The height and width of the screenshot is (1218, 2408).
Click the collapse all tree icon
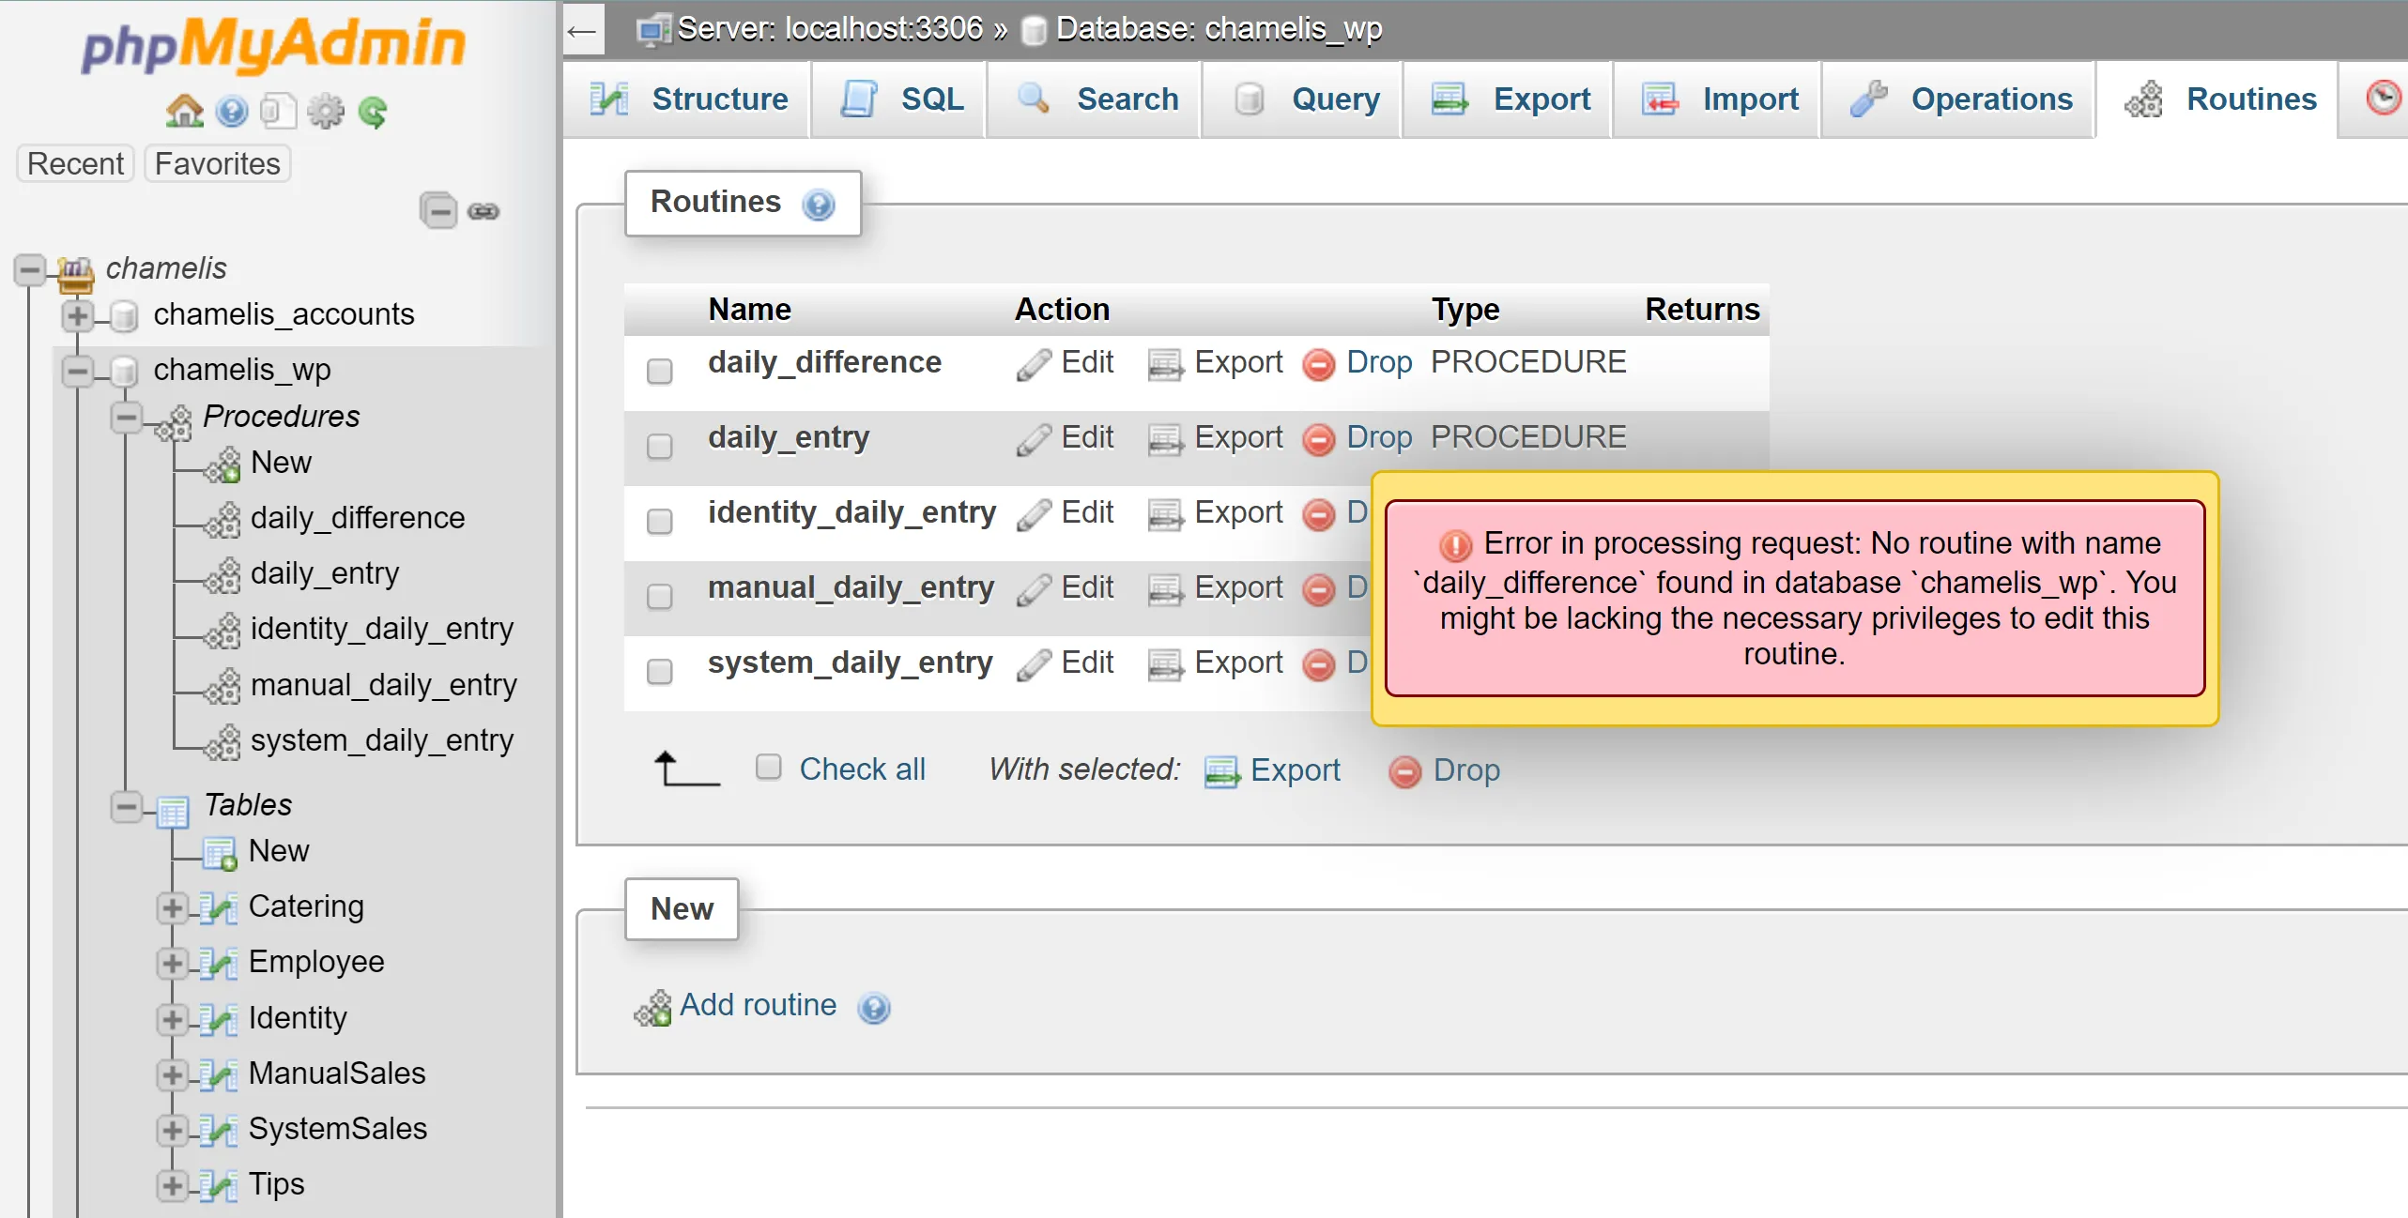point(438,210)
